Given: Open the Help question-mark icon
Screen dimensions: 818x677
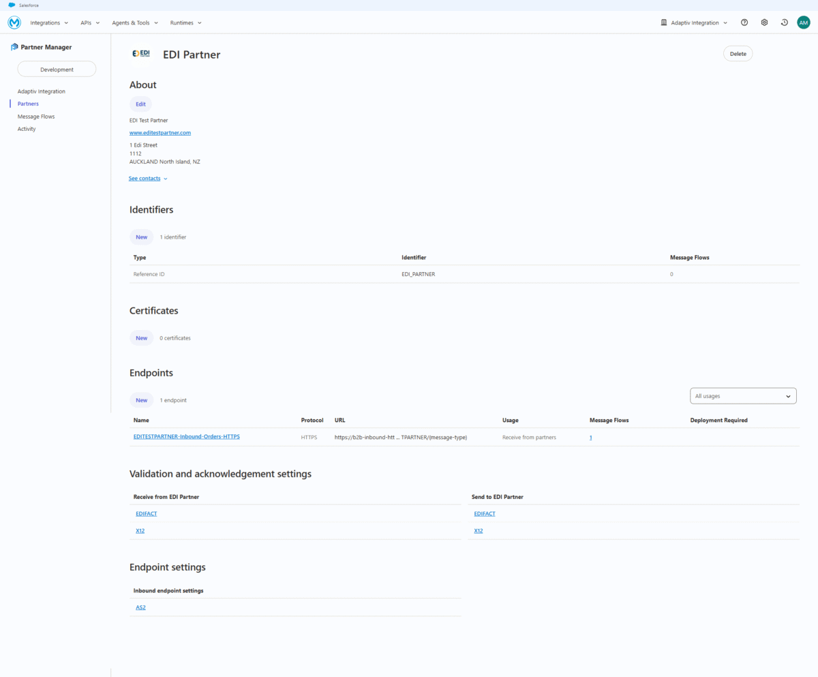Looking at the screenshot, I should click(744, 22).
